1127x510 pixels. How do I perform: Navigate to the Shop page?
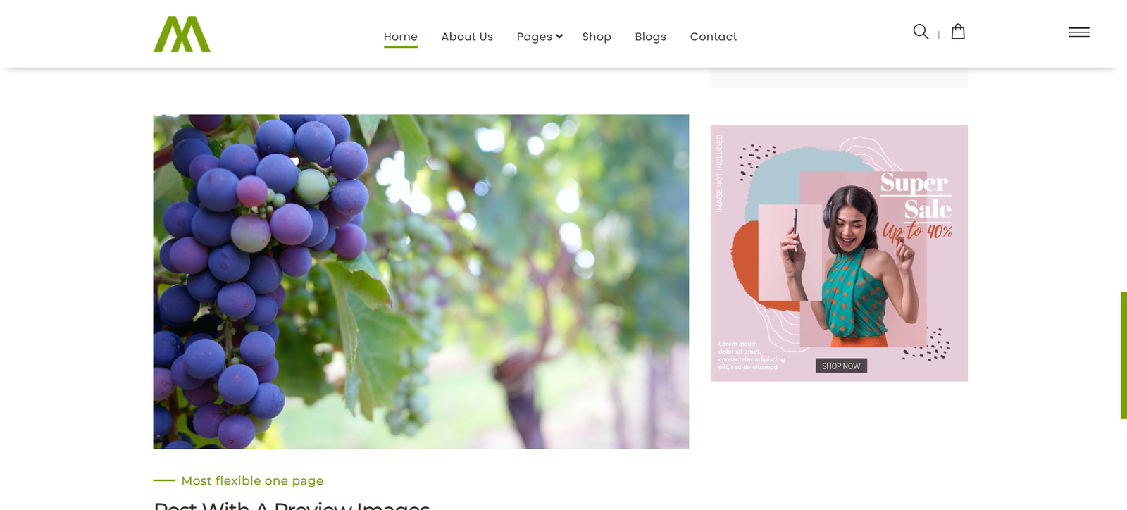597,37
